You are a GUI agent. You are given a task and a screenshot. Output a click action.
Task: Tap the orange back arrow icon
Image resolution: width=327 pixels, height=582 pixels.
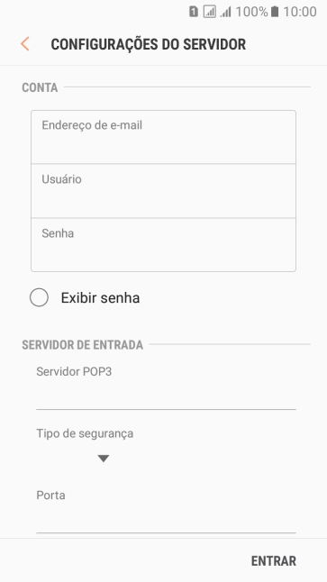click(25, 44)
